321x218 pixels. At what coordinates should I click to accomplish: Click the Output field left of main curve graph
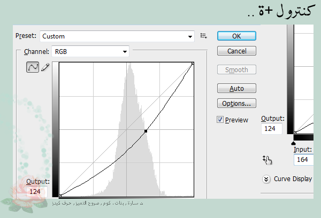tap(37, 192)
